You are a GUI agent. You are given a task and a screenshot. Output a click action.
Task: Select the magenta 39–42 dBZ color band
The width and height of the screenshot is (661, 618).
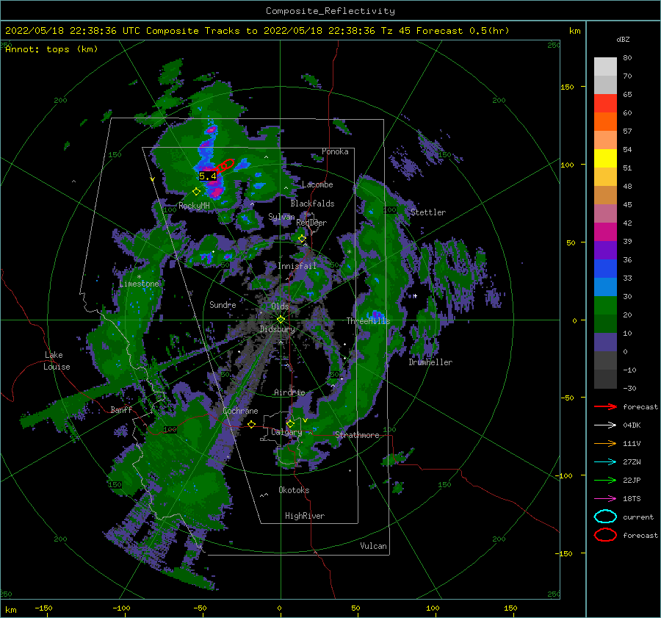(605, 232)
